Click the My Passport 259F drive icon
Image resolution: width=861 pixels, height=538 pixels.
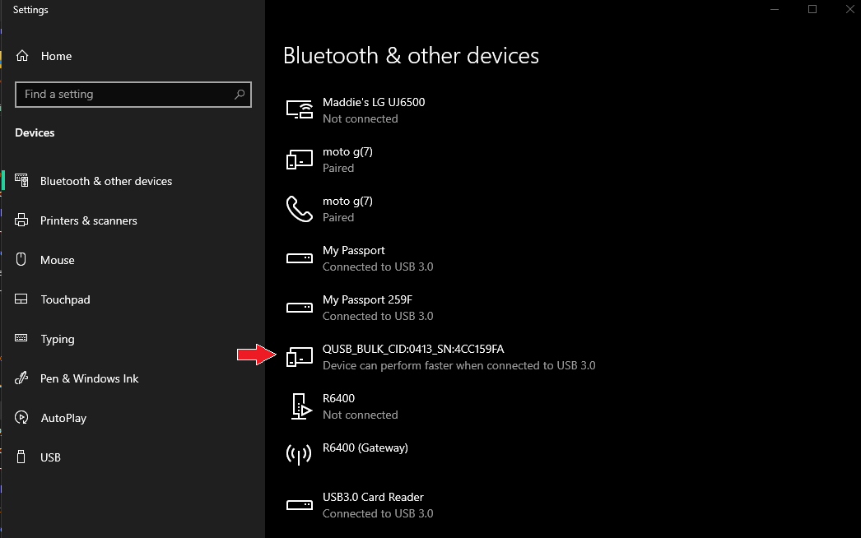[x=299, y=308]
